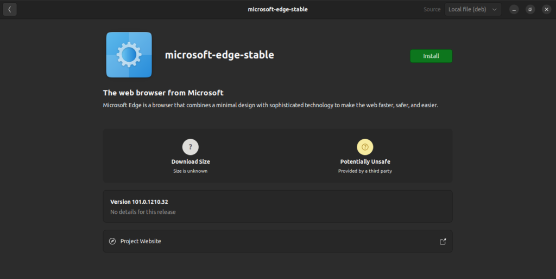Click the Potentially Unsafe label
The height and width of the screenshot is (279, 556).
365,161
